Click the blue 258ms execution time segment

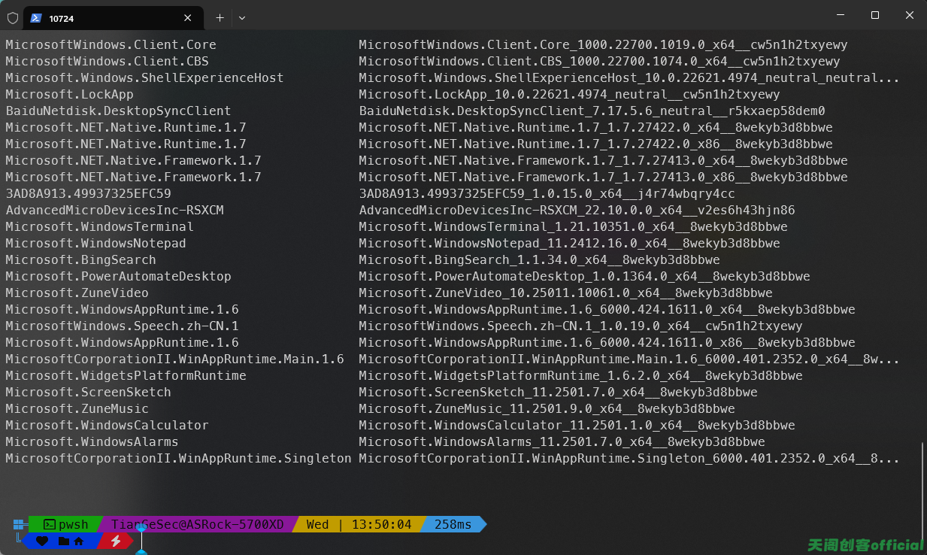[453, 524]
